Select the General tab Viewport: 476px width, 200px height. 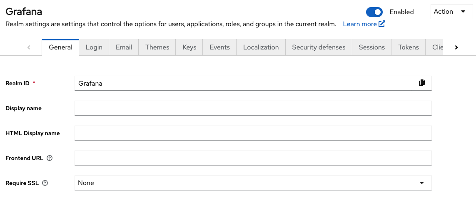point(60,47)
